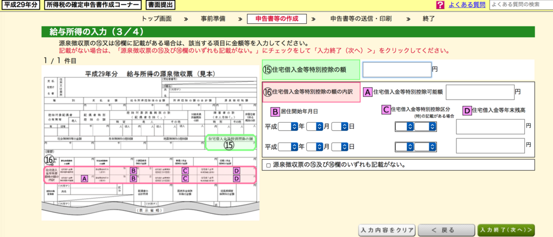This screenshot has width=553, height=237.
Task: Select the 事前準備 step
Action: 213,19
